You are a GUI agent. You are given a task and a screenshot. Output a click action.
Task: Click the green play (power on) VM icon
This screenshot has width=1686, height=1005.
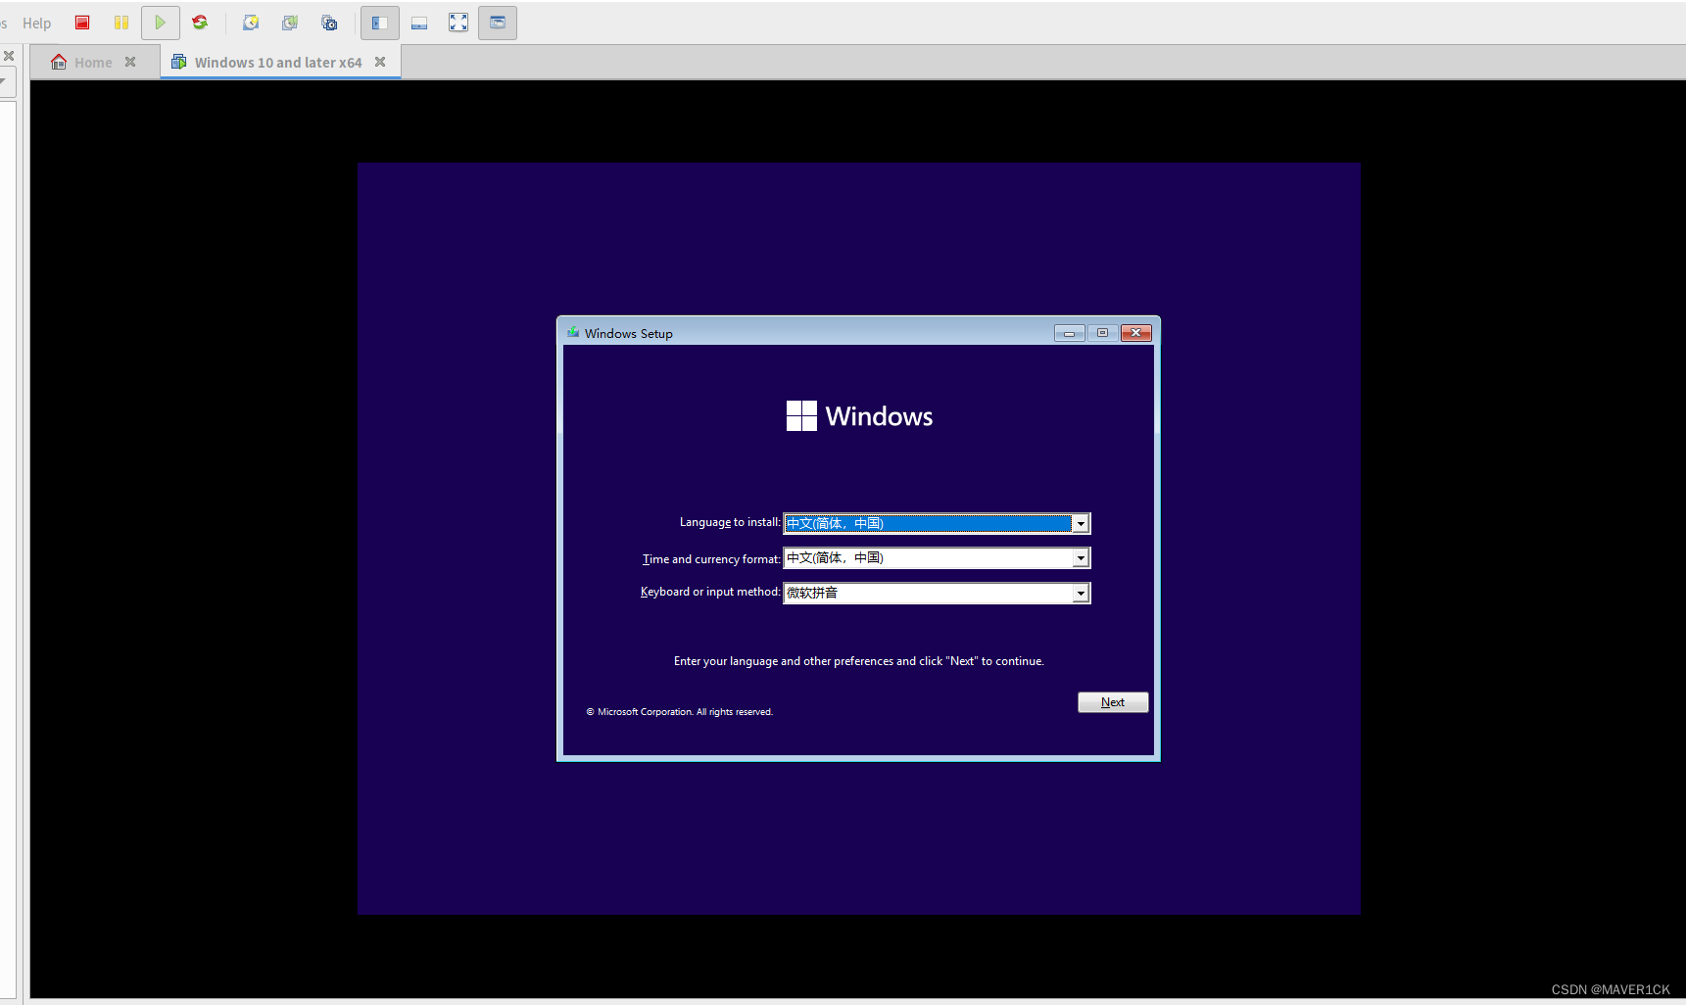(x=161, y=23)
